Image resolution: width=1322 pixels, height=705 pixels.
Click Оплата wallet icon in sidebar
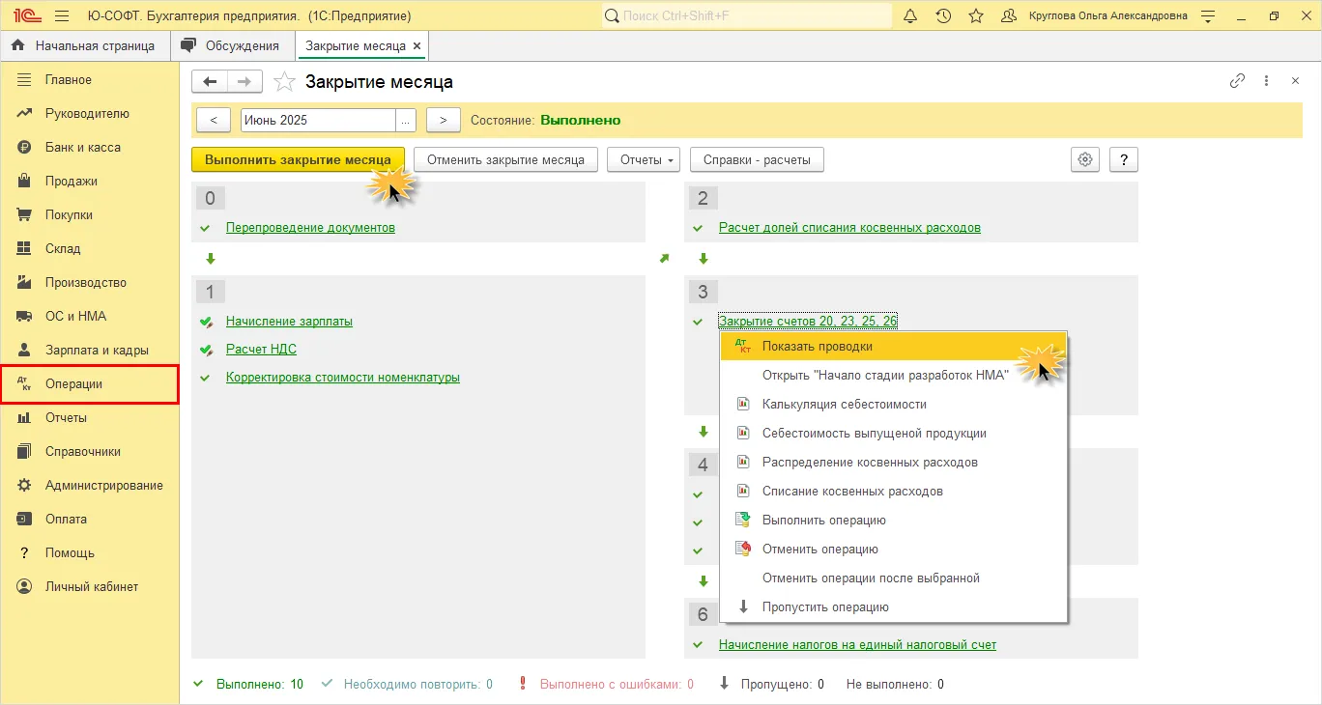(x=25, y=519)
